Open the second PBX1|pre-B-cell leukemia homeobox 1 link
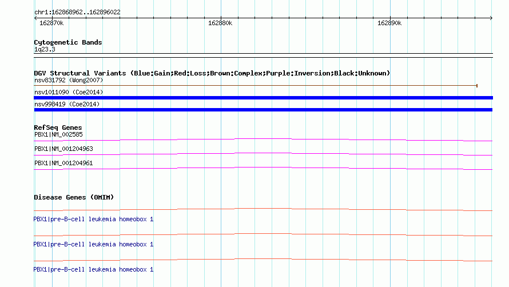 point(93,244)
